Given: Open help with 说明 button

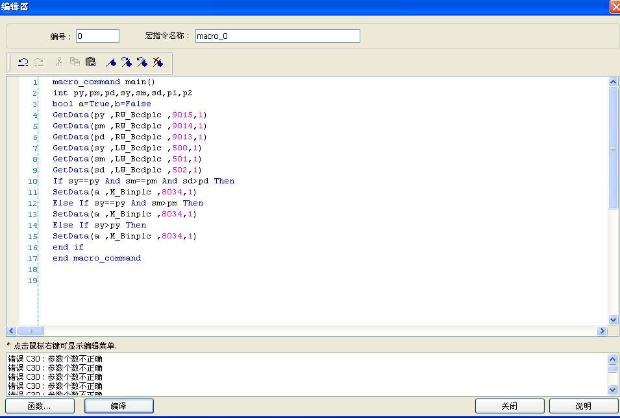Looking at the screenshot, I should click(583, 406).
